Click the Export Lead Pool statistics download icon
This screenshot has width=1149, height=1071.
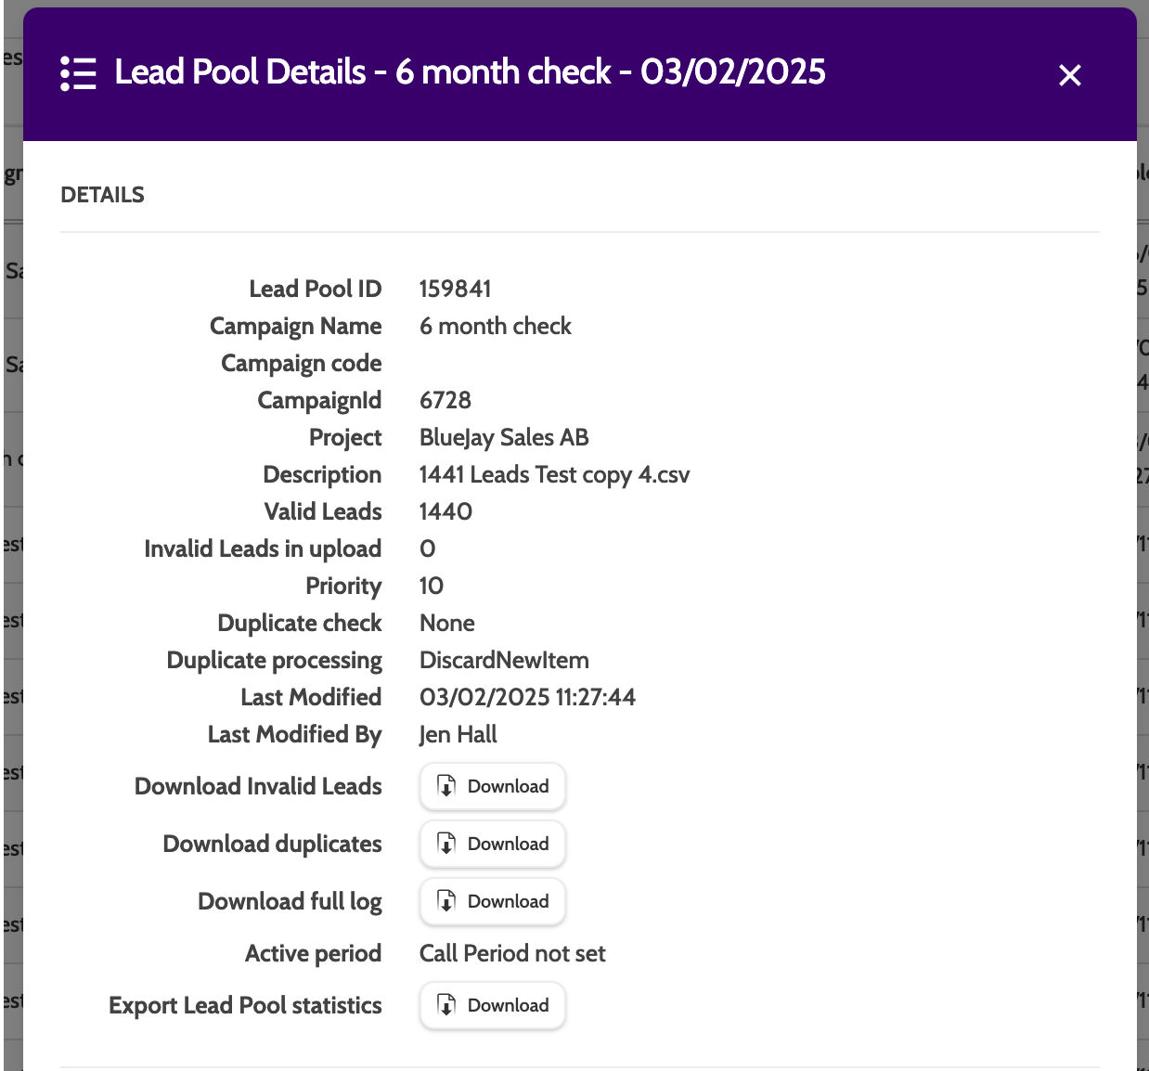[446, 1005]
